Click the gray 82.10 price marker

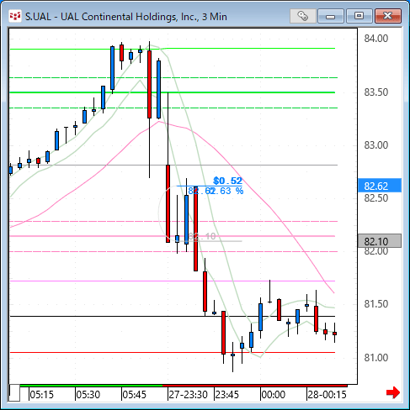click(380, 241)
